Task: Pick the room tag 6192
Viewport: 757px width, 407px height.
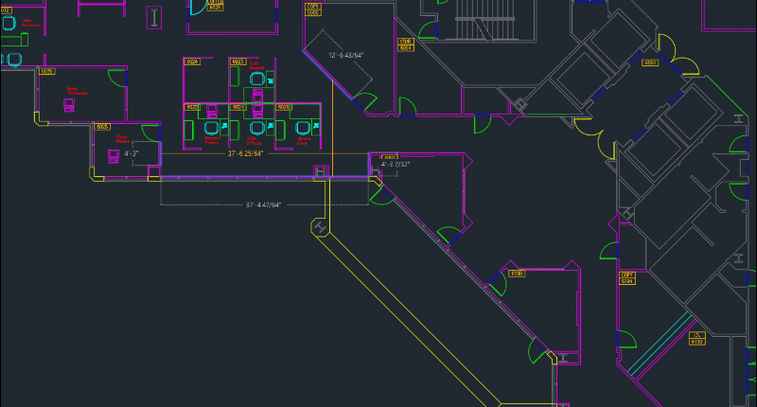Action: tap(697, 338)
